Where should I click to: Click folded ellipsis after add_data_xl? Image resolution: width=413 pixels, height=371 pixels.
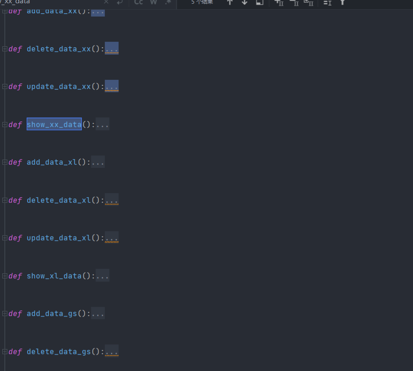[x=98, y=162]
